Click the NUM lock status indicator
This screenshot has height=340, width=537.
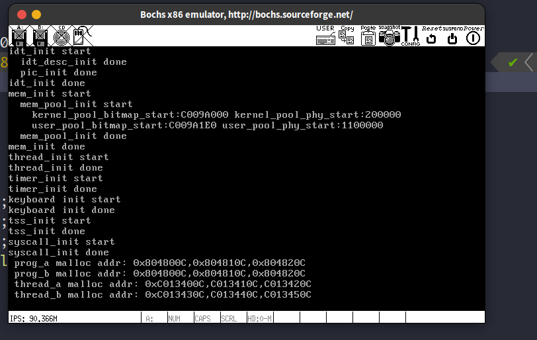tap(175, 318)
